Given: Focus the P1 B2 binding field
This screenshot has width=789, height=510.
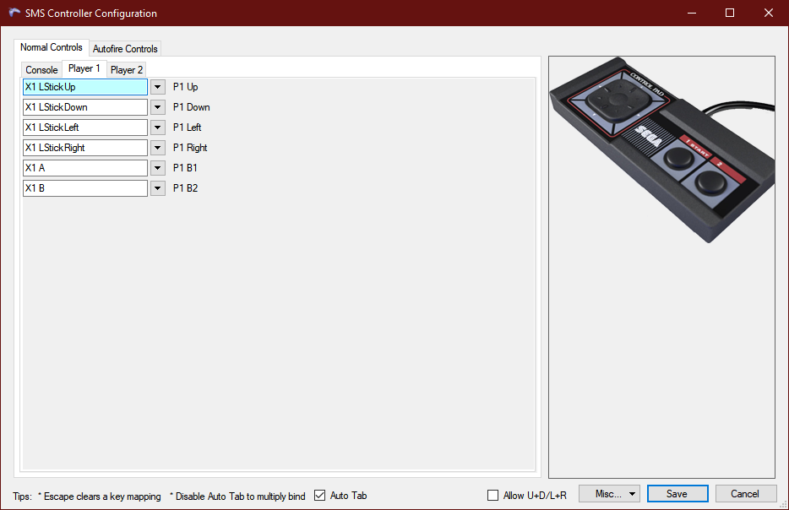Looking at the screenshot, I should [85, 188].
